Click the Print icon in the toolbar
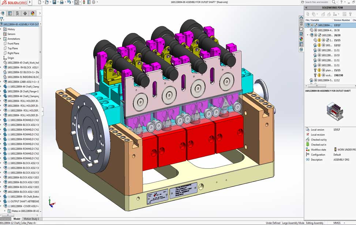 click(61, 2)
